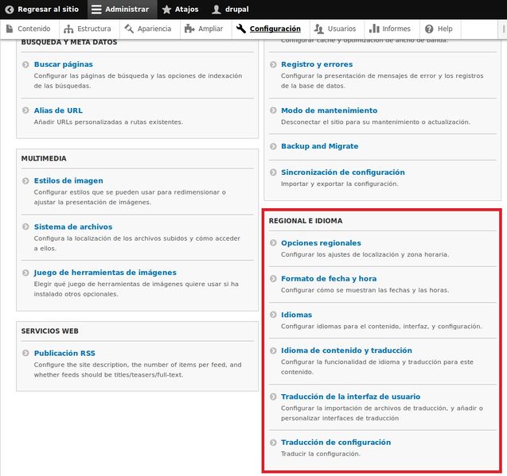
Task: Click the arrow bullet beside Backup and Migrate
Action: [273, 146]
